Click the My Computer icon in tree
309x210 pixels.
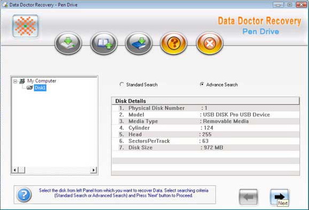[x=22, y=81]
